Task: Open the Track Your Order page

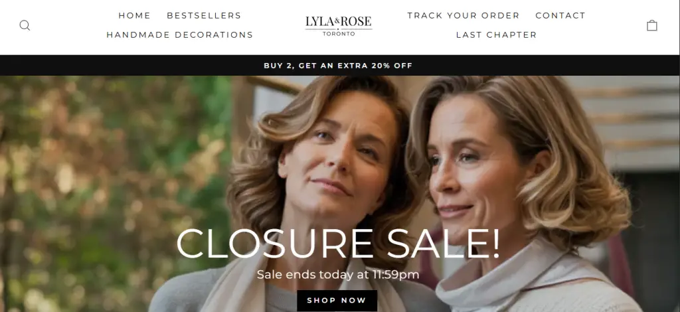Action: coord(463,16)
